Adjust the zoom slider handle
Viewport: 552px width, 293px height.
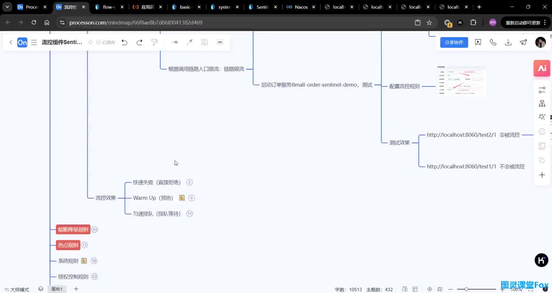(x=466, y=289)
